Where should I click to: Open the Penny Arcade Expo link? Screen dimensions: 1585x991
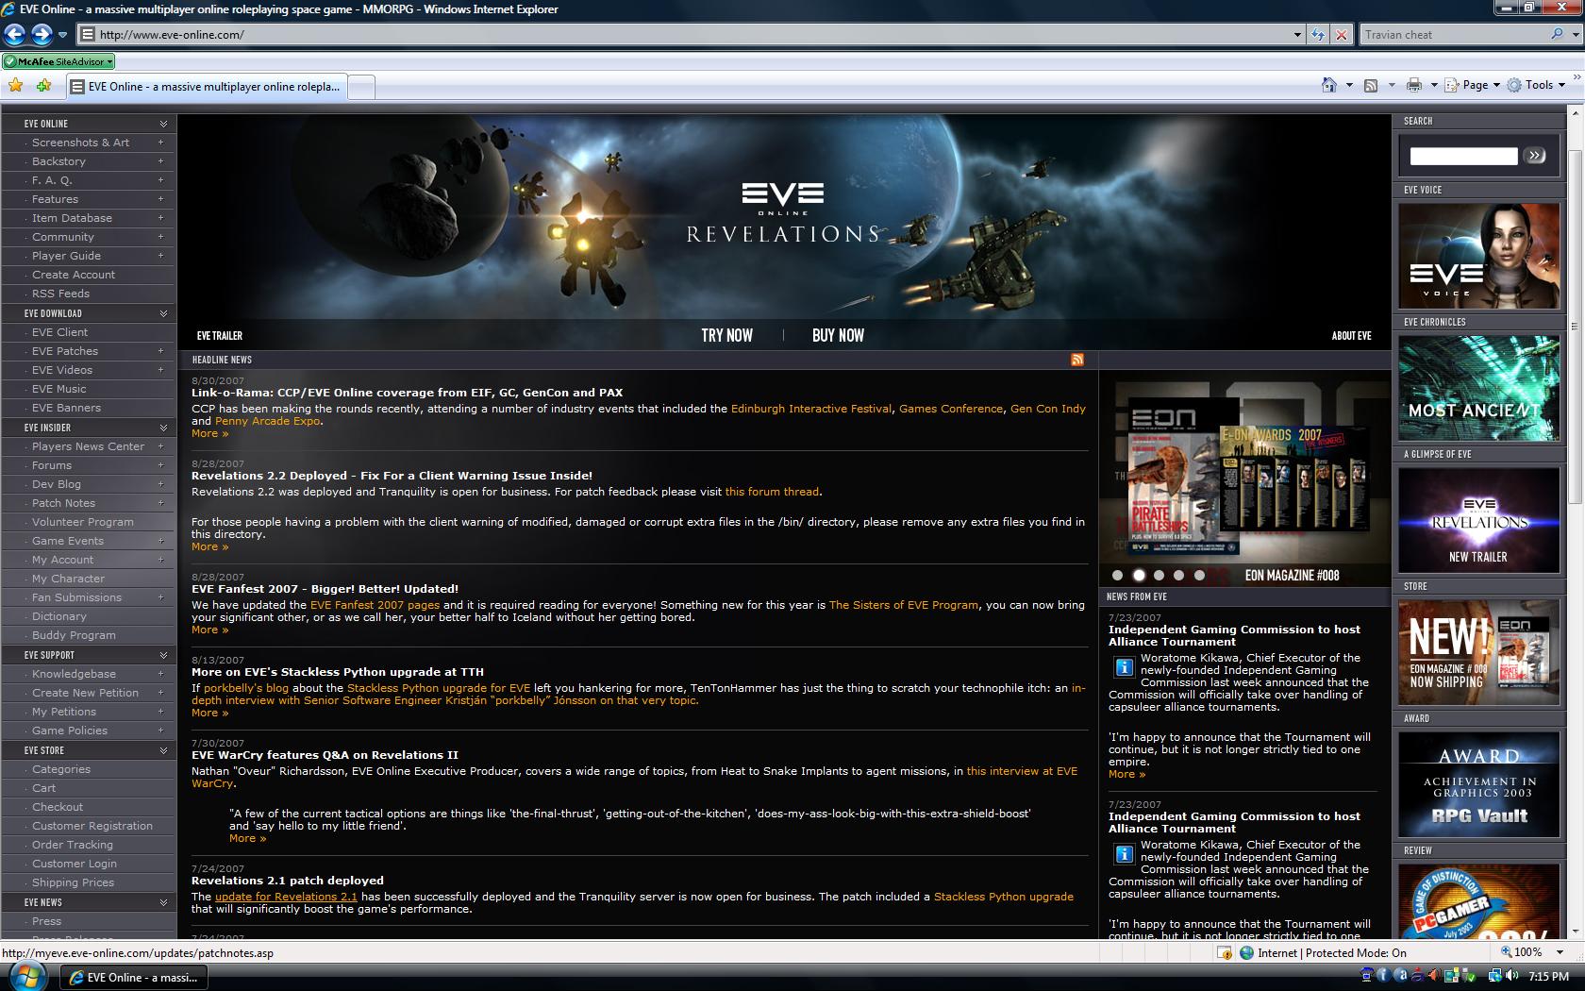(267, 421)
